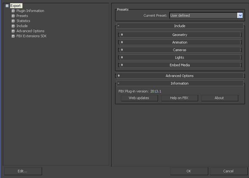The height and width of the screenshot is (178, 249).
Task: Expand FBX Extensions SDK tree node
Action: [x=13, y=36]
